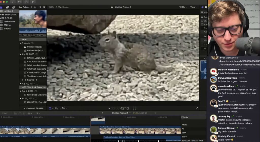
Task: Open the Keyword Editor key icon
Action: click(20, 2)
